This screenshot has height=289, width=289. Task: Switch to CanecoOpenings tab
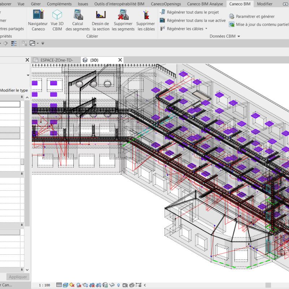pyautogui.click(x=166, y=4)
